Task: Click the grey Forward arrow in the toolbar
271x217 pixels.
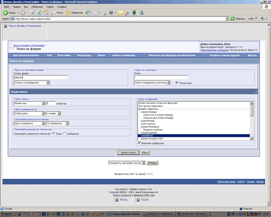Action: point(22,13)
